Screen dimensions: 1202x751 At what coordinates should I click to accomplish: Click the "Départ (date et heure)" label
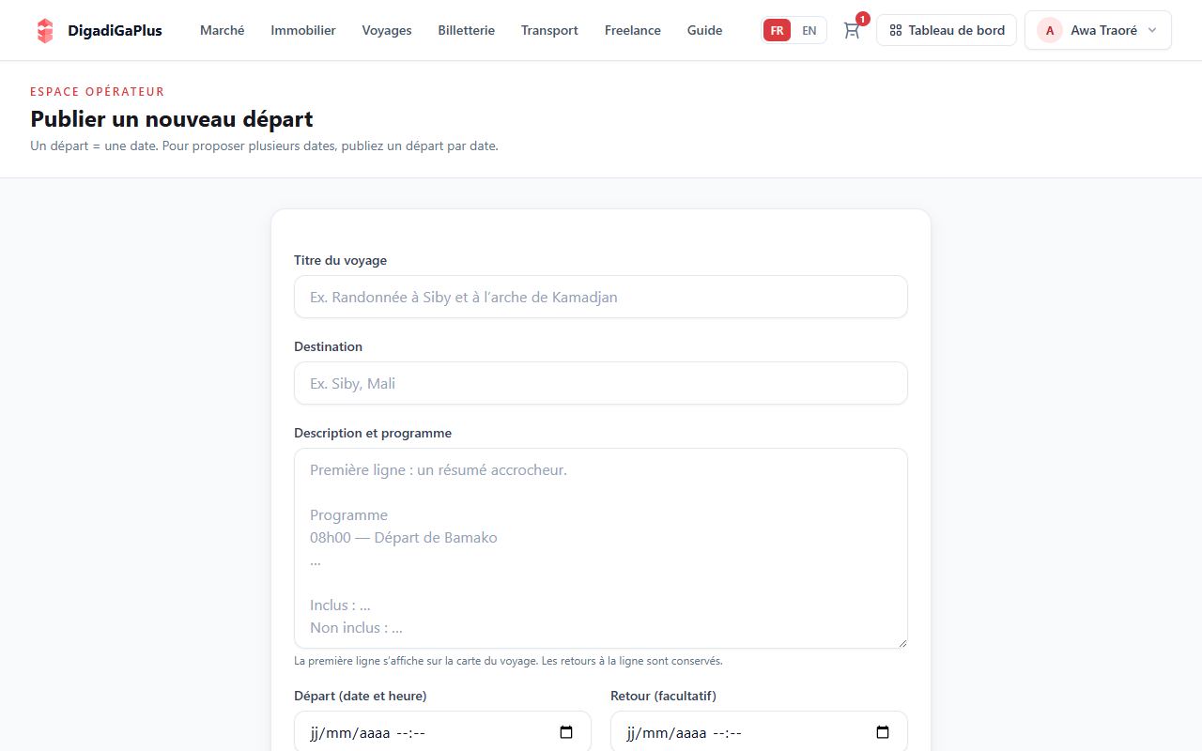(361, 696)
